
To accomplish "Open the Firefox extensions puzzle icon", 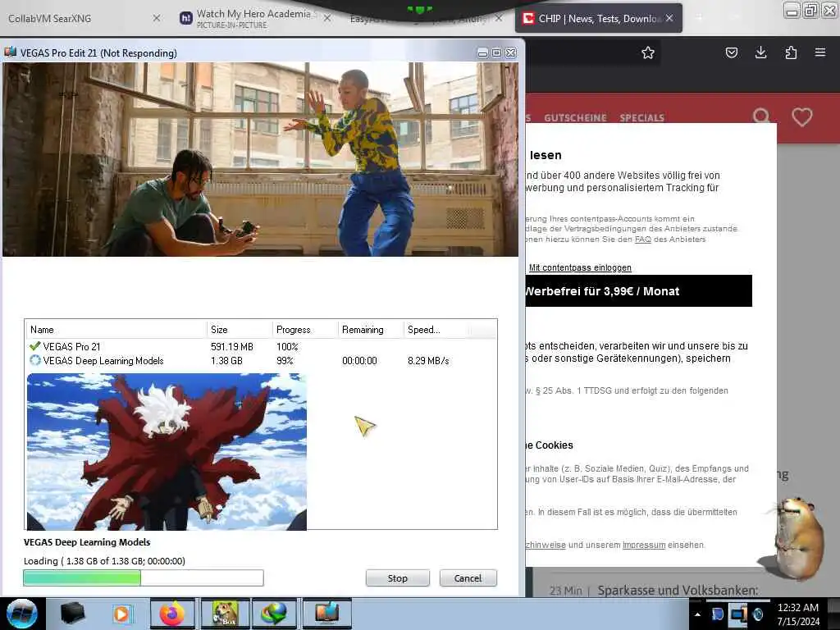I will tap(791, 52).
